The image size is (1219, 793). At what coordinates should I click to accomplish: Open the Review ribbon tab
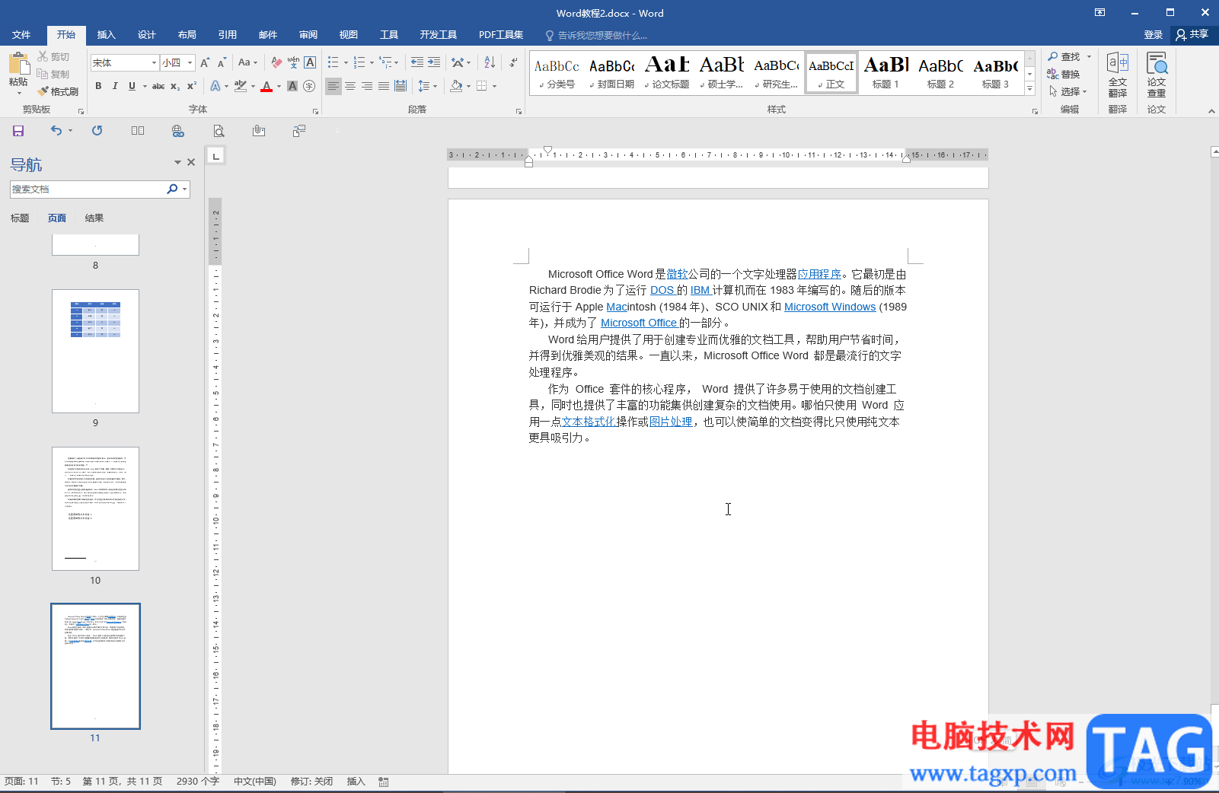click(x=308, y=35)
